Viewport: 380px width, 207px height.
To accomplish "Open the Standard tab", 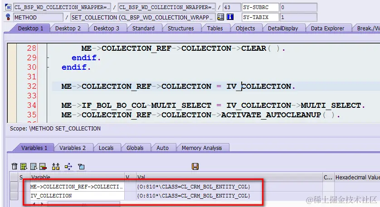I will pyautogui.click(x=143, y=29).
